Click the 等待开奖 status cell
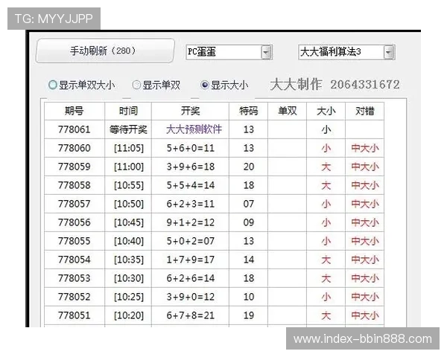The image size is (447, 357). (x=128, y=129)
